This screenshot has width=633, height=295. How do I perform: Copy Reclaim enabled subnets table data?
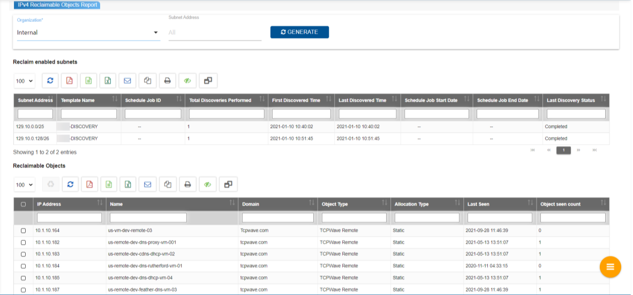(148, 81)
